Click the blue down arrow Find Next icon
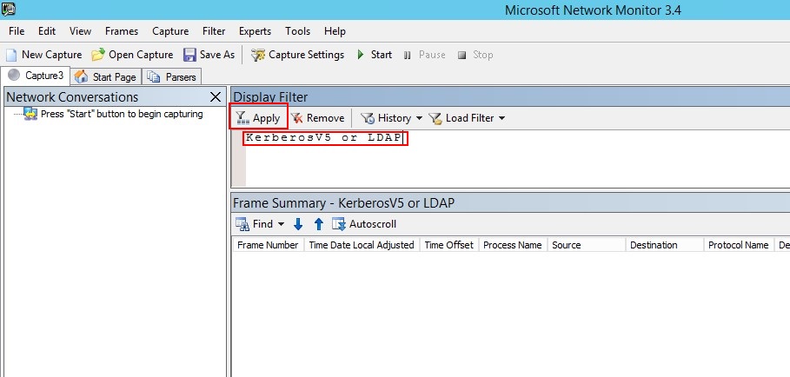The width and height of the screenshot is (790, 377). click(x=298, y=224)
